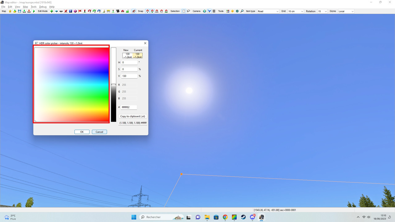The height and width of the screenshot is (222, 395).
Task: Open the Debug menu
Action: coord(43,7)
